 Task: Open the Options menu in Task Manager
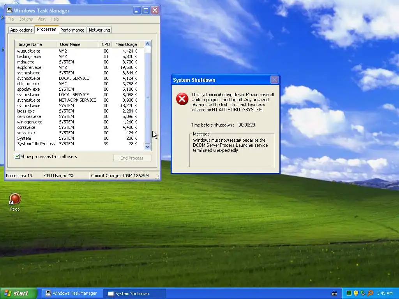coord(26,19)
